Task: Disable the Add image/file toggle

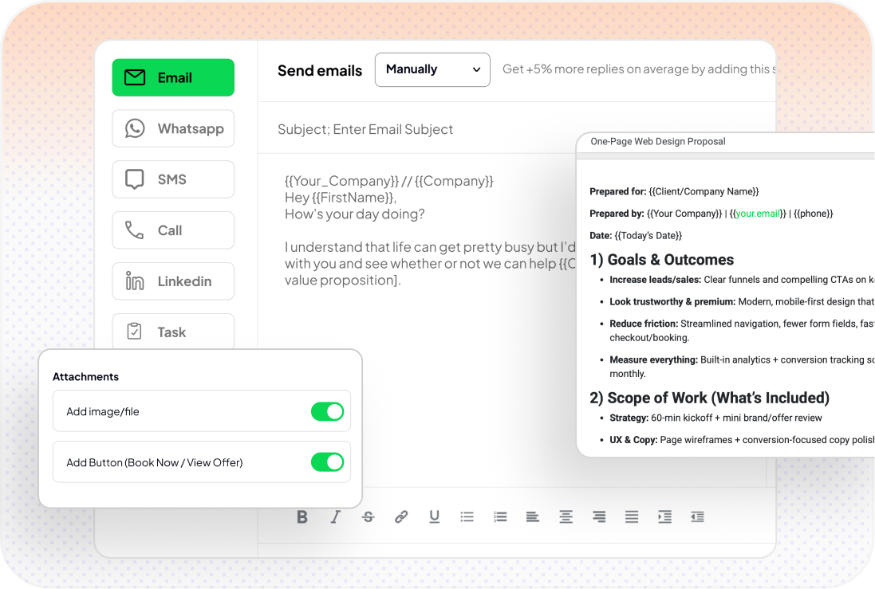Action: pyautogui.click(x=327, y=411)
